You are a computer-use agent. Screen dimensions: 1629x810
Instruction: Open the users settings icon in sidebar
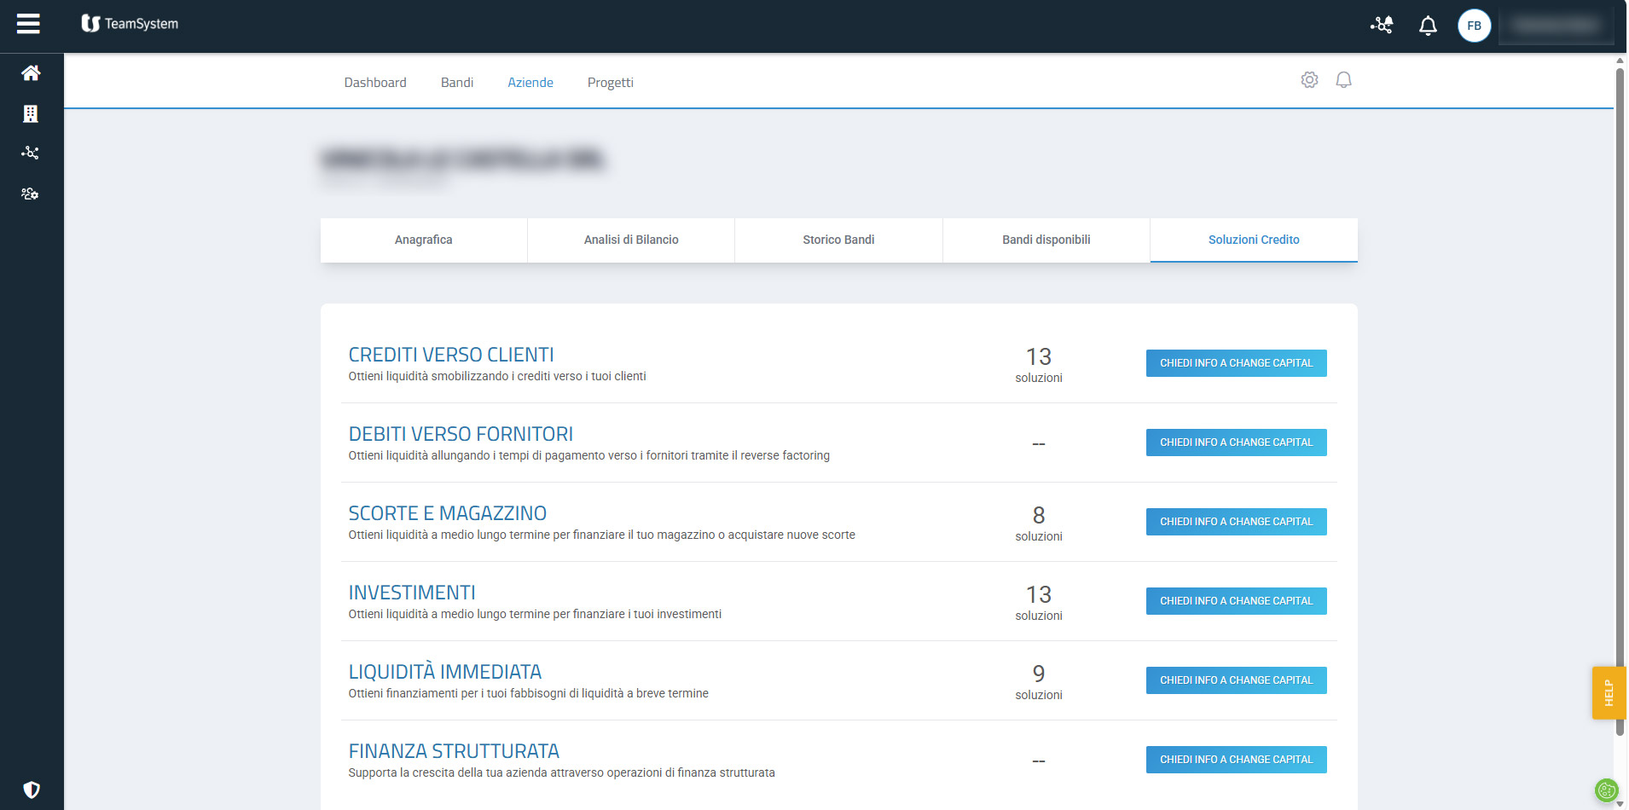[31, 194]
